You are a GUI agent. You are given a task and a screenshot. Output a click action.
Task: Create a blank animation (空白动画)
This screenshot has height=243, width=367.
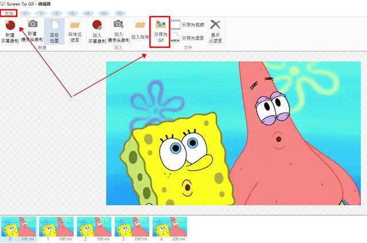[x=54, y=32]
